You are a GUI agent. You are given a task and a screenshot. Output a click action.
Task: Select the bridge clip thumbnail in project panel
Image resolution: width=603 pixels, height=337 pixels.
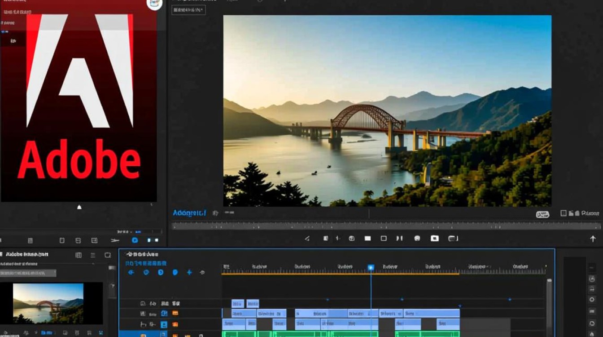48,303
